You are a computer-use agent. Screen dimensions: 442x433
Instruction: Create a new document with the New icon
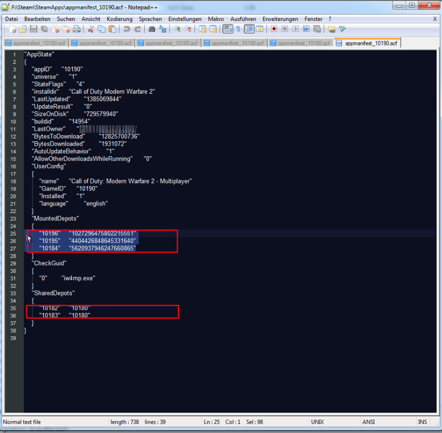12,29
